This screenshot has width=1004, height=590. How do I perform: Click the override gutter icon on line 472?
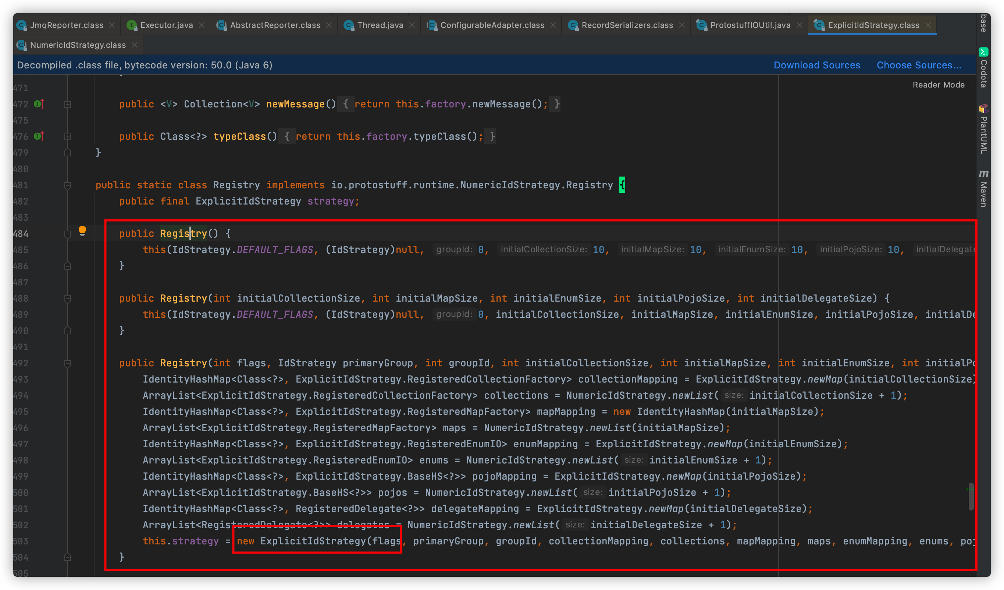39,104
